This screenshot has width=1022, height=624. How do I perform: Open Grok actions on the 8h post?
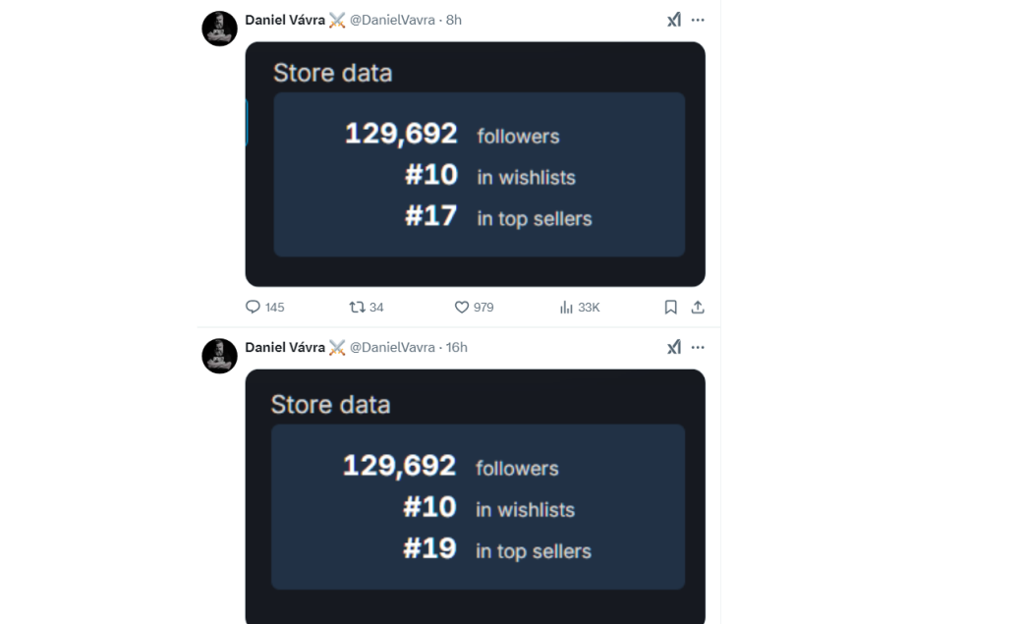click(674, 20)
